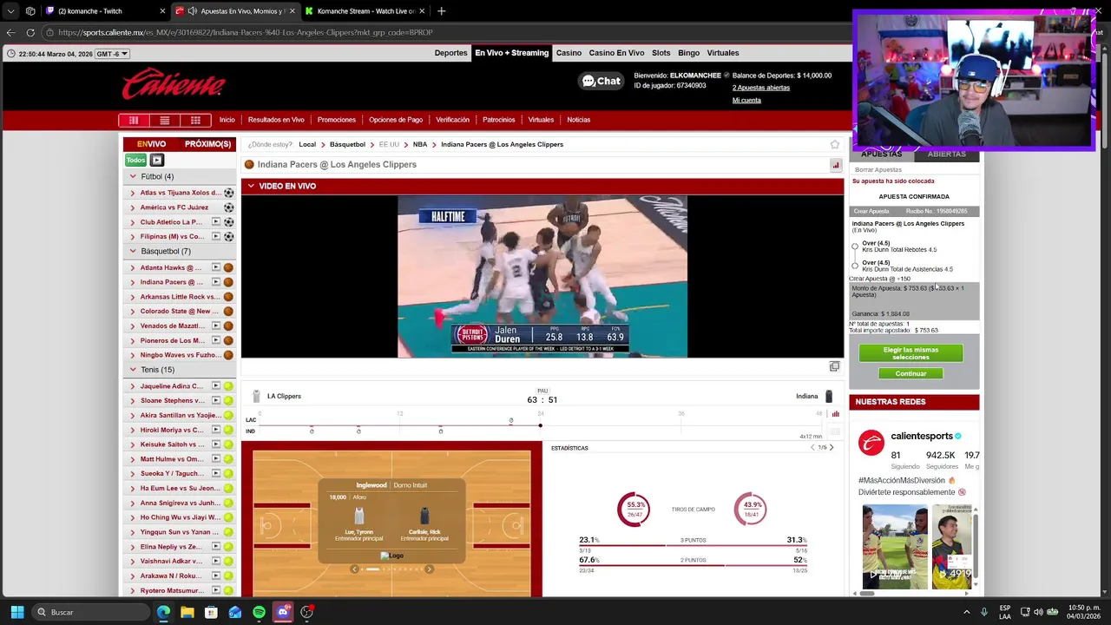The image size is (1111, 625).
Task: Open Resultados en Vivo in the nav bar
Action: (x=276, y=120)
